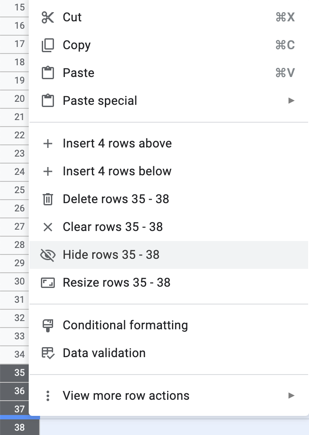Click the Copy duplicate-pages icon
Screen dimensions: 309x435
tap(48, 45)
